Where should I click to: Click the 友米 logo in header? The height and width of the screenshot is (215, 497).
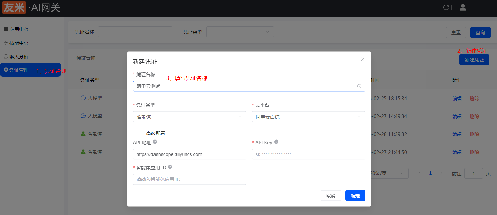point(14,7)
